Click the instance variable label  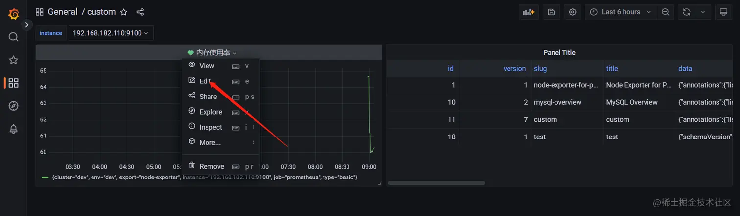point(51,33)
